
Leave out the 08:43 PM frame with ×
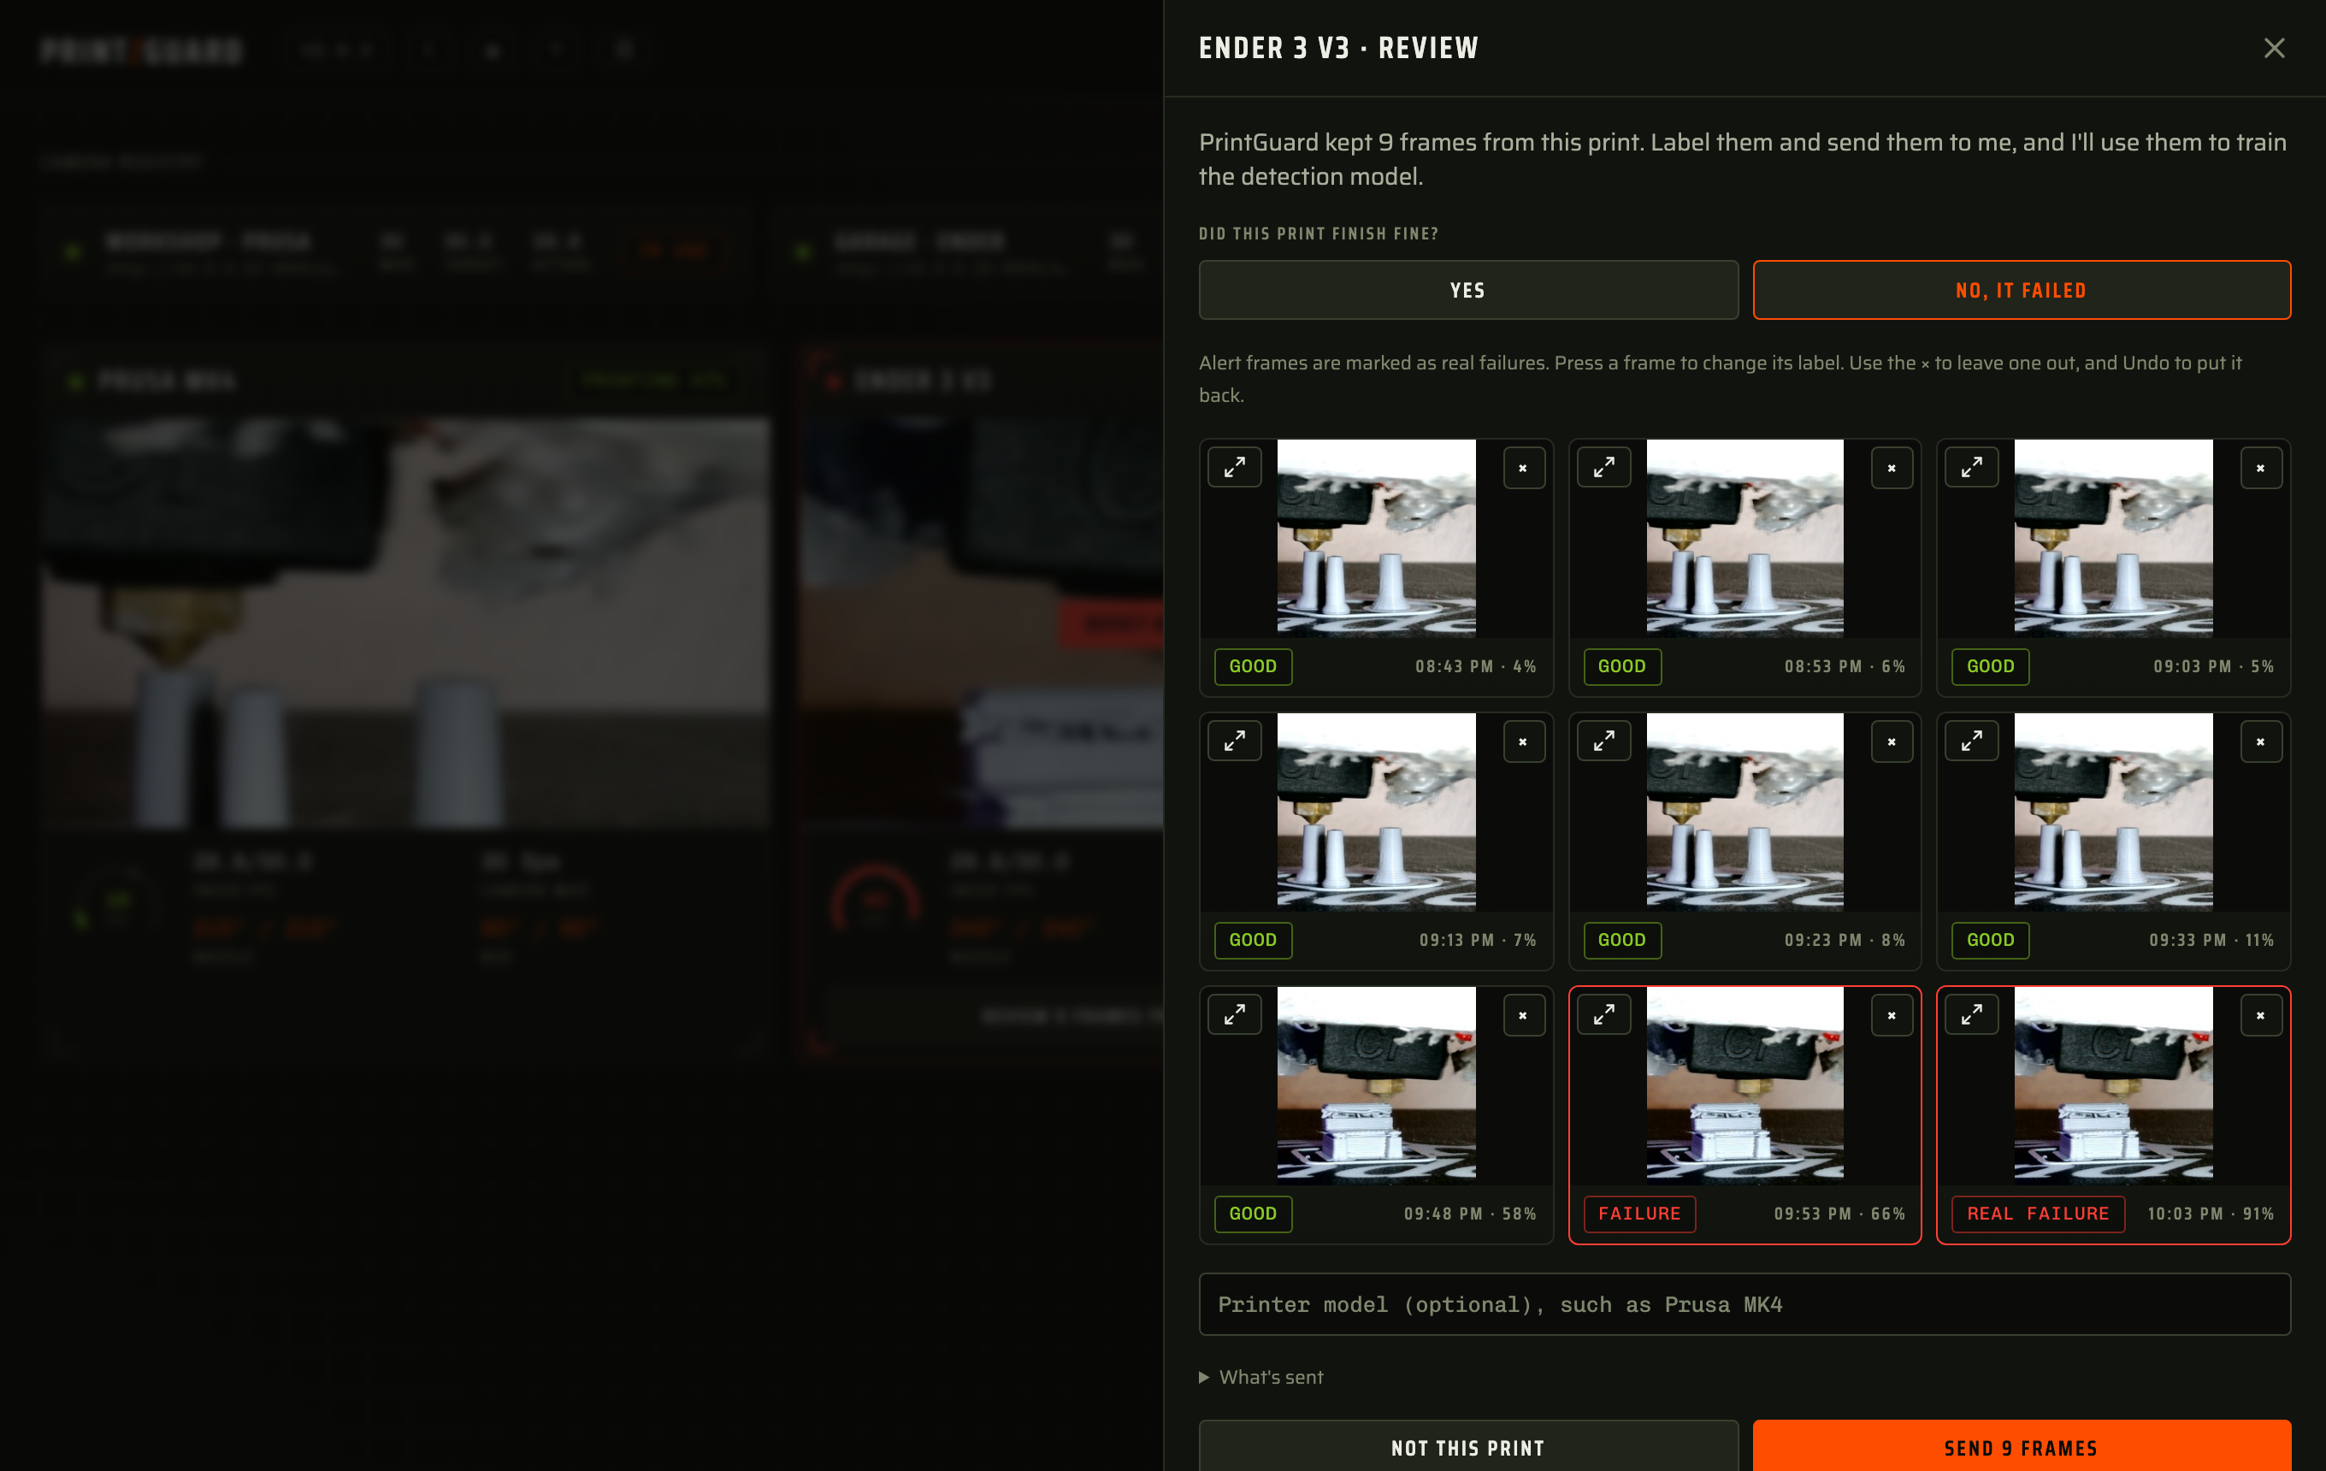coord(1523,469)
